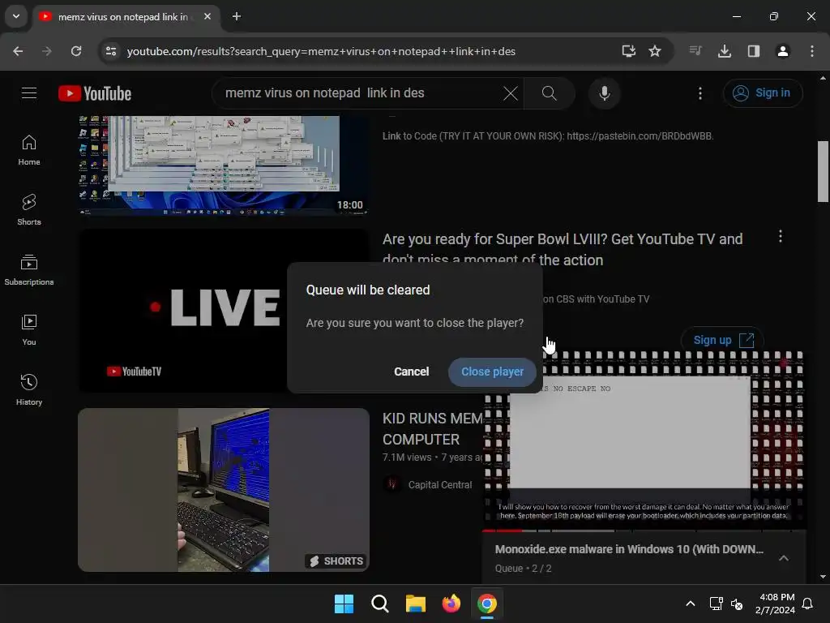830x623 pixels.
Task: Open site information icon in address bar
Action: click(111, 51)
